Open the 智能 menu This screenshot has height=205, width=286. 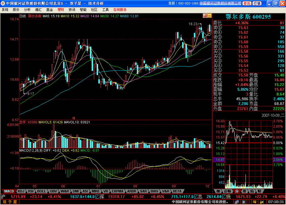83,10
